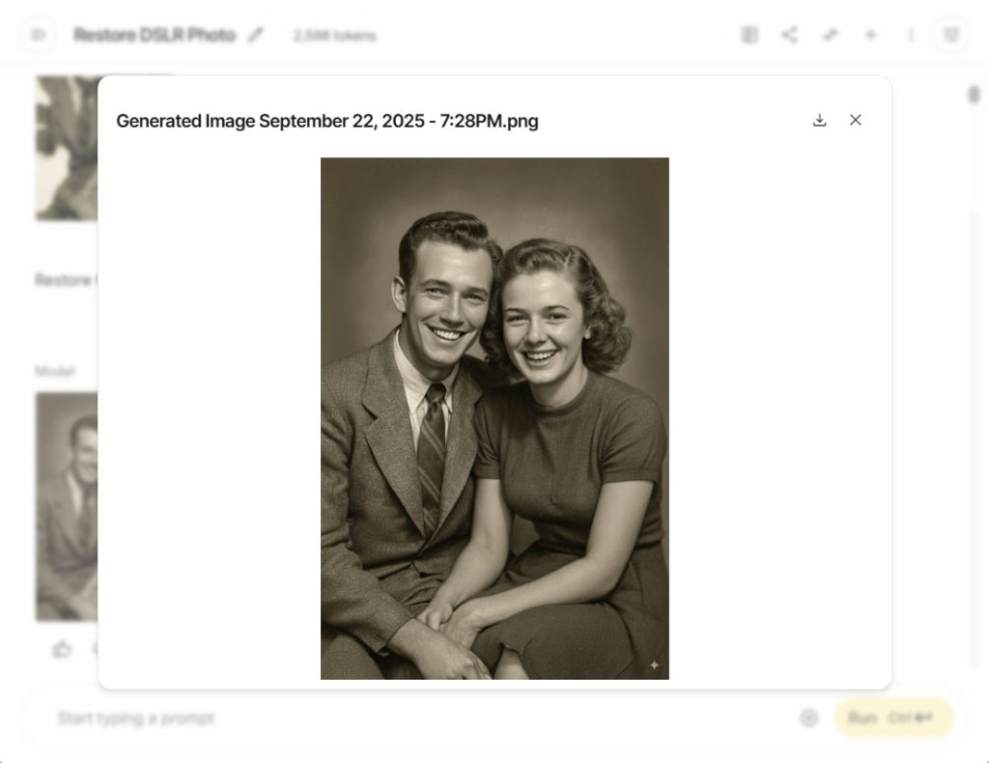The width and height of the screenshot is (989, 763).
Task: Toggle the run settings panel icon
Action: click(951, 35)
